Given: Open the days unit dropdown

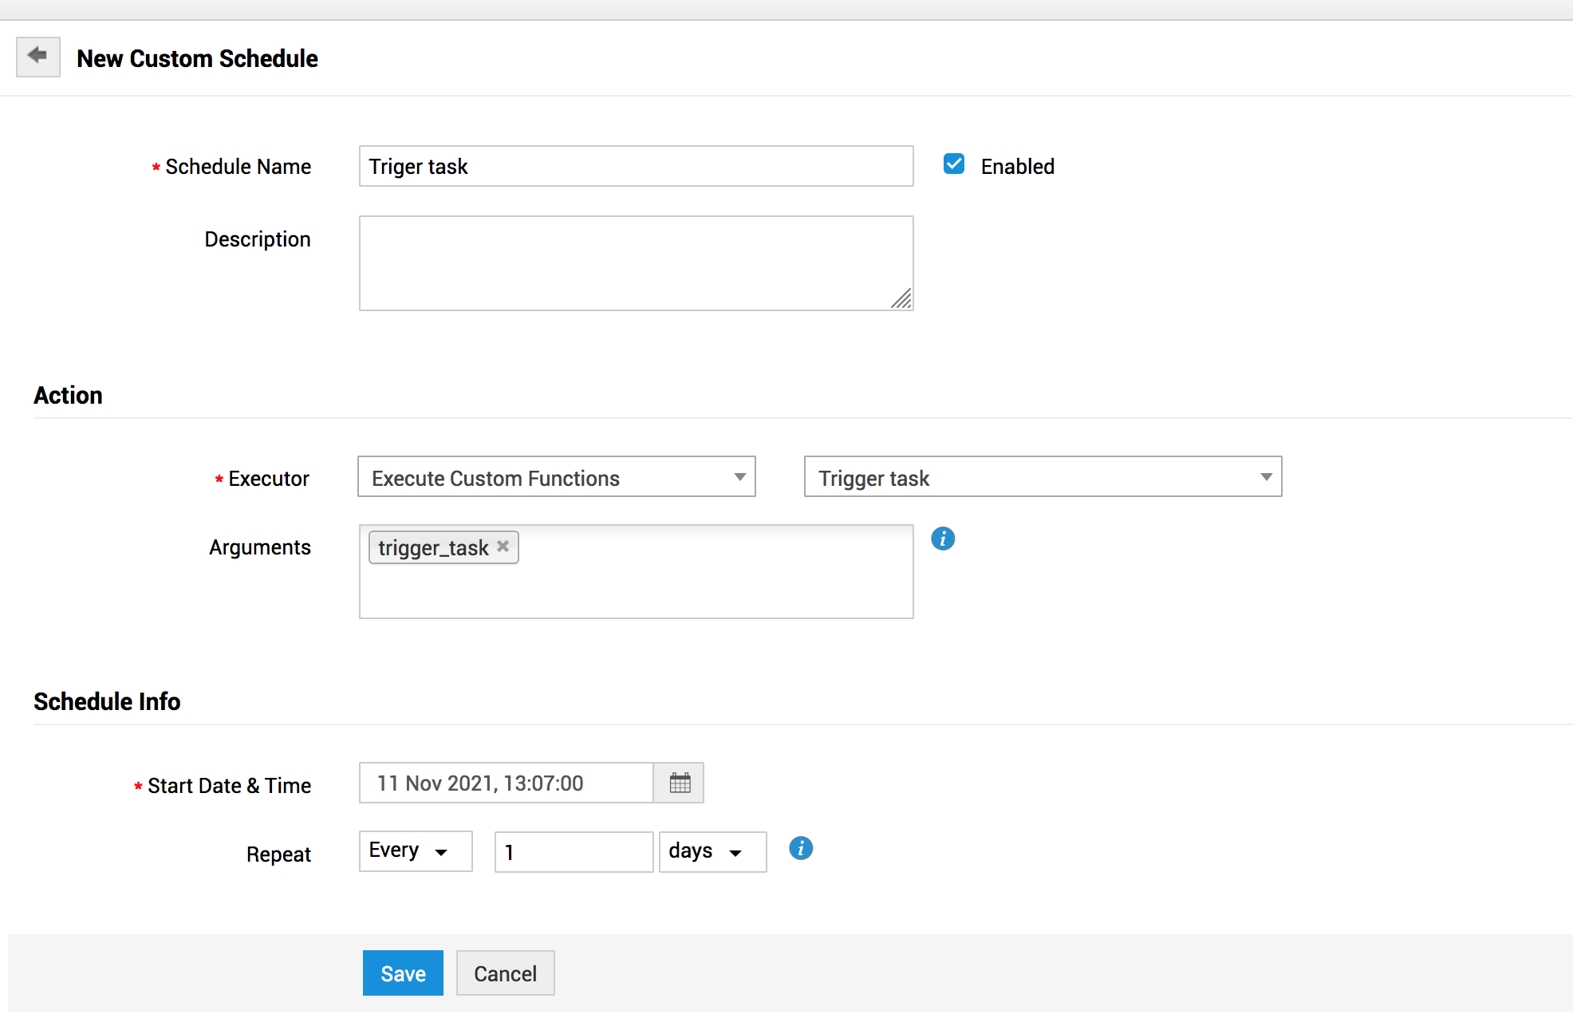Looking at the screenshot, I should [x=712, y=852].
